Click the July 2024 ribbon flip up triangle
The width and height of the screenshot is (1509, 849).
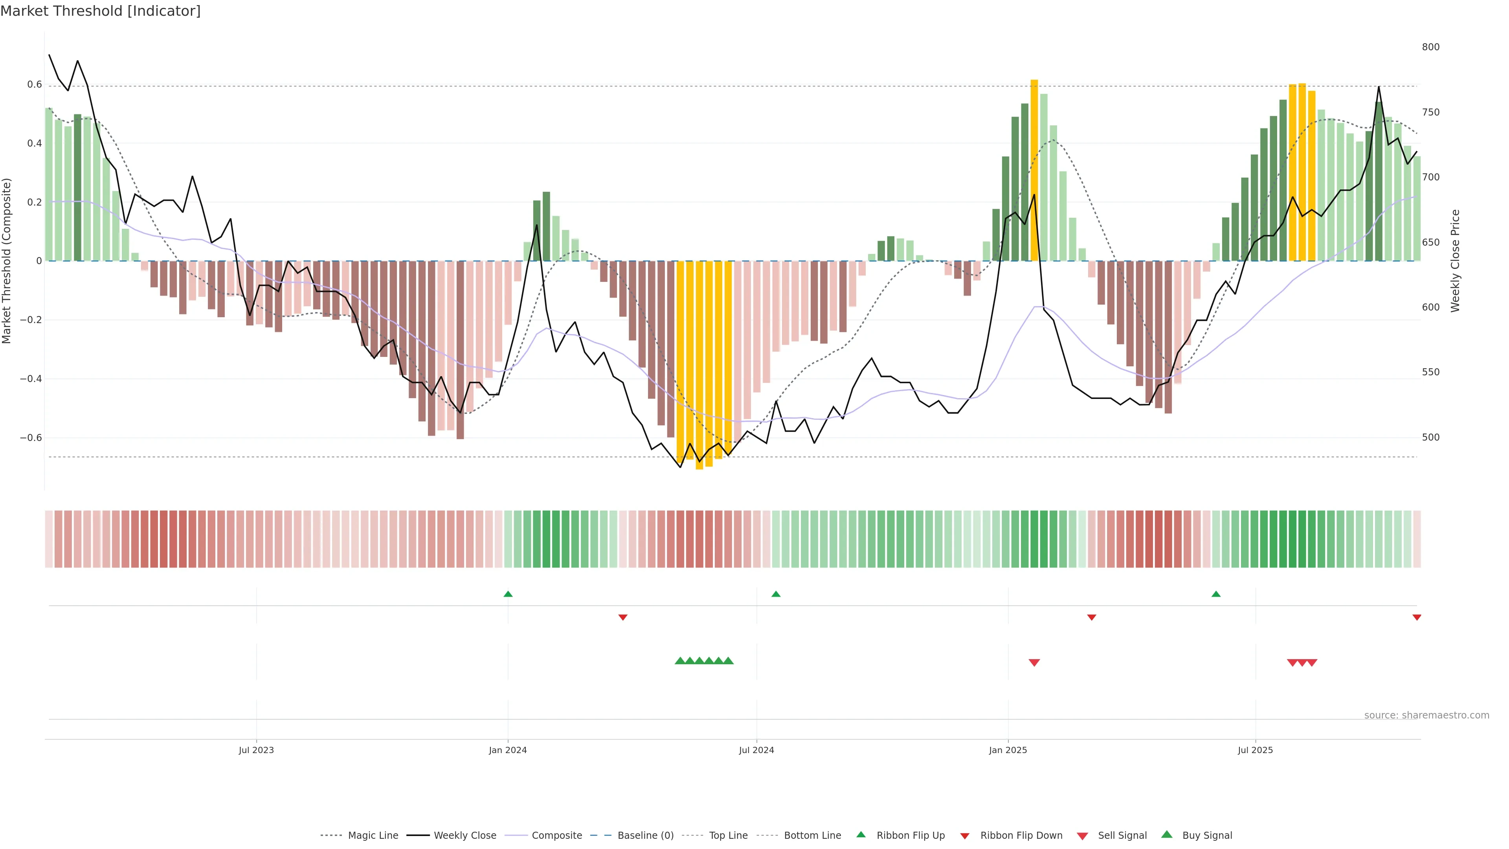pyautogui.click(x=776, y=594)
